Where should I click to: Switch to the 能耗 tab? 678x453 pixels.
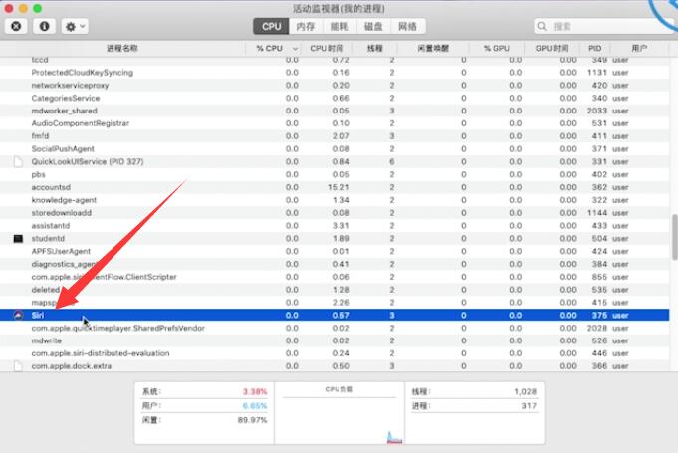(x=339, y=26)
